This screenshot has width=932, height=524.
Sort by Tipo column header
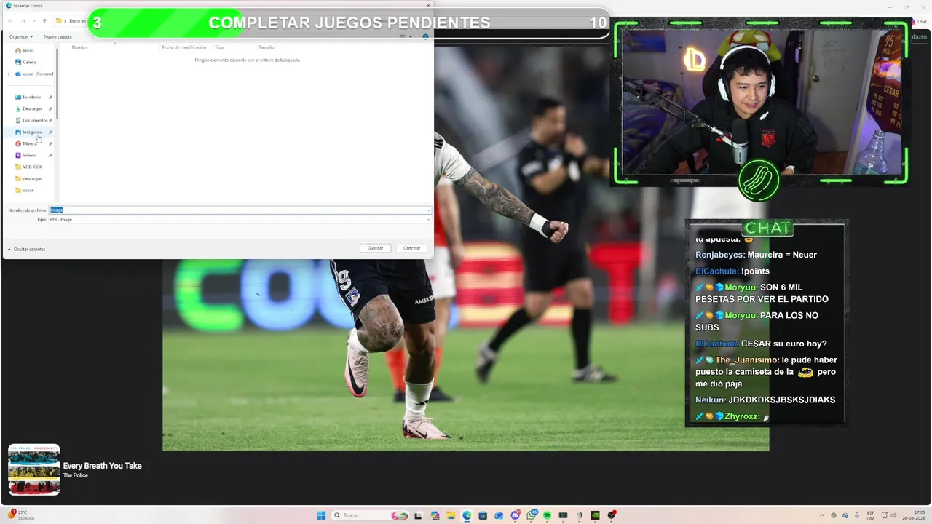tap(219, 47)
